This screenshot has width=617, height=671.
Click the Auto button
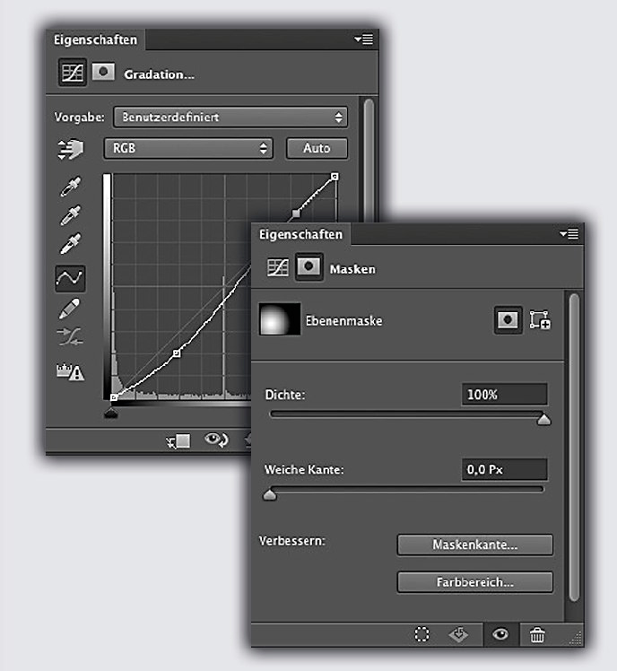[317, 149]
